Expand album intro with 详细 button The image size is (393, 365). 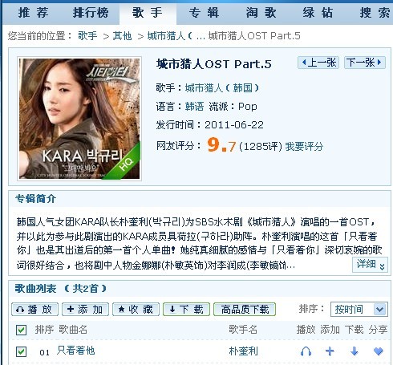370,265
